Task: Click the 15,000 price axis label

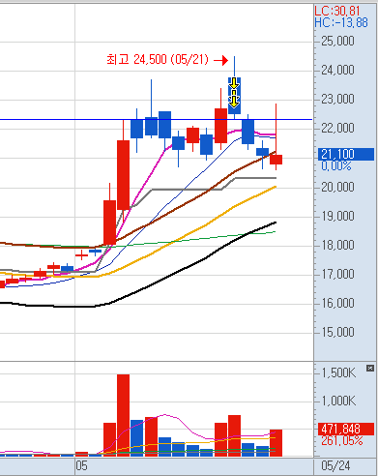Action: (337, 332)
